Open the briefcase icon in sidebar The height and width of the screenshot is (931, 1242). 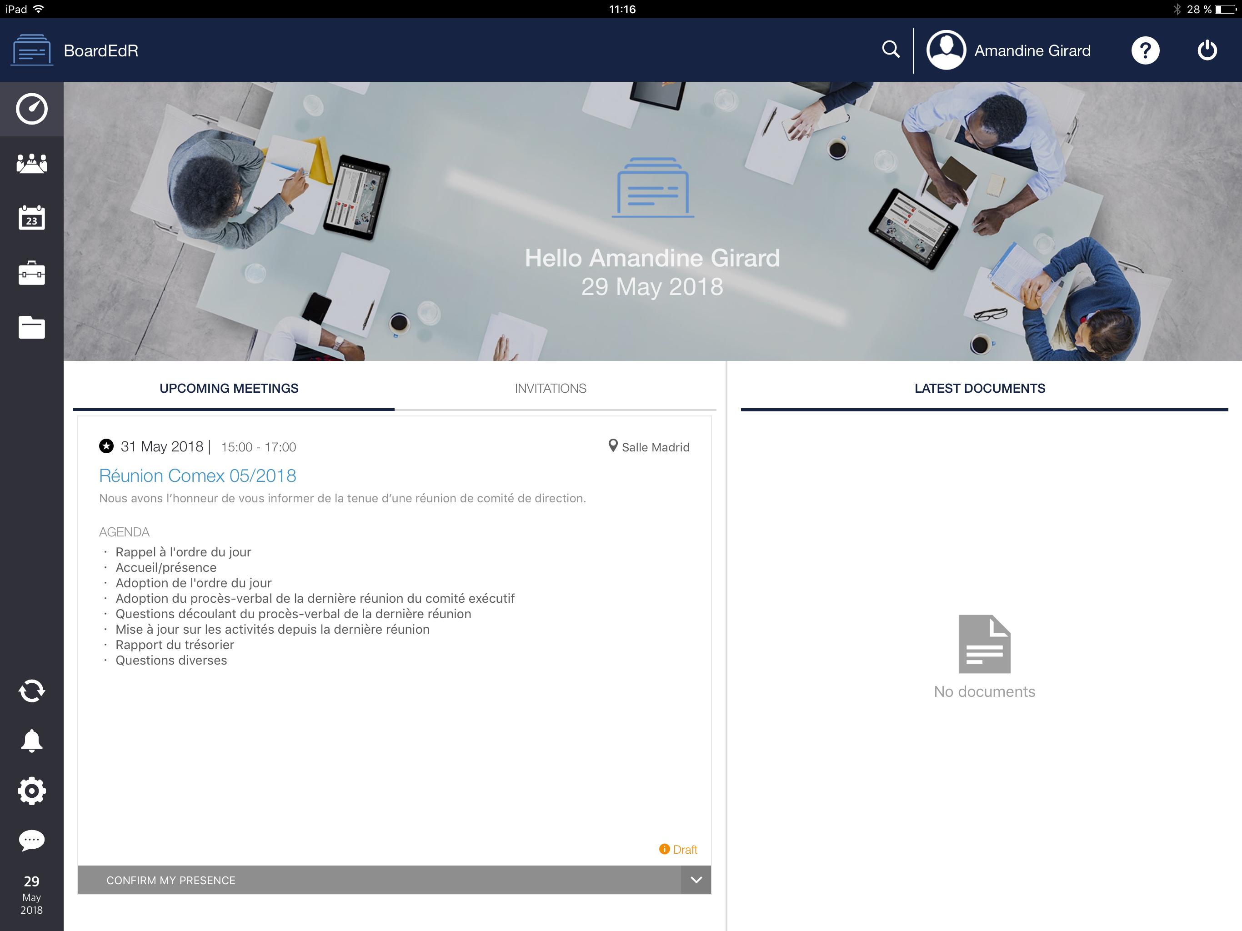31,273
